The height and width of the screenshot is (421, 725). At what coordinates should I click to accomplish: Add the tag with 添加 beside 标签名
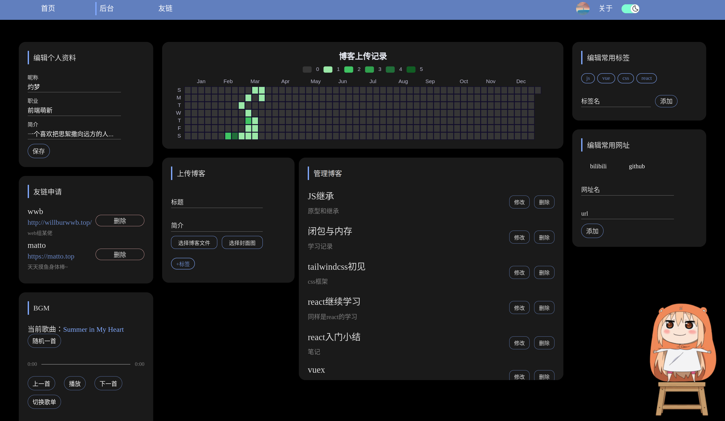coord(666,101)
